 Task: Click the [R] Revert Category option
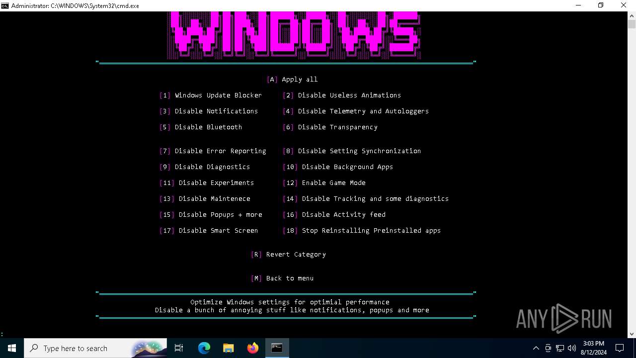[288, 254]
